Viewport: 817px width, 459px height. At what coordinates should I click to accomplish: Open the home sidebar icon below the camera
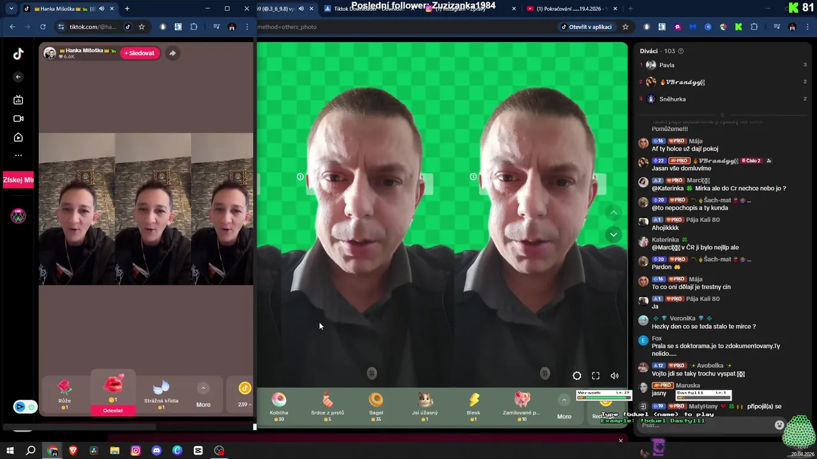pos(19,137)
